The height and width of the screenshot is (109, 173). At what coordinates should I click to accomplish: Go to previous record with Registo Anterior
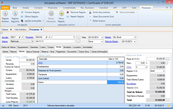(x=5, y=13)
